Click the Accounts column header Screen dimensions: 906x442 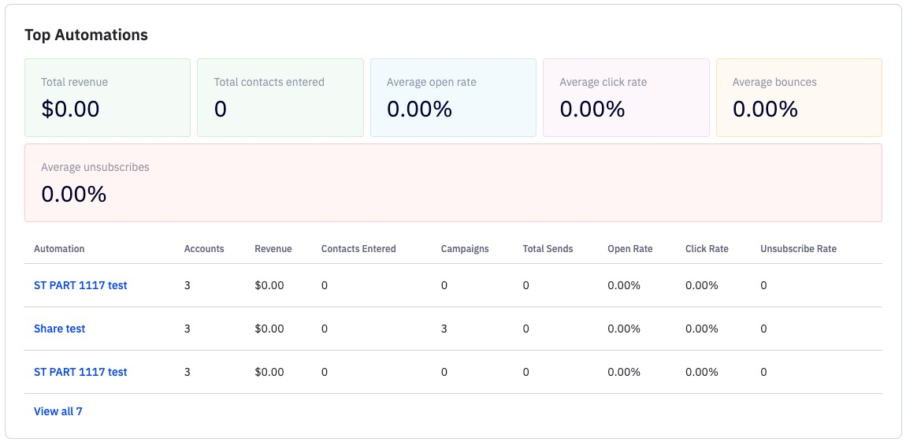pos(204,249)
